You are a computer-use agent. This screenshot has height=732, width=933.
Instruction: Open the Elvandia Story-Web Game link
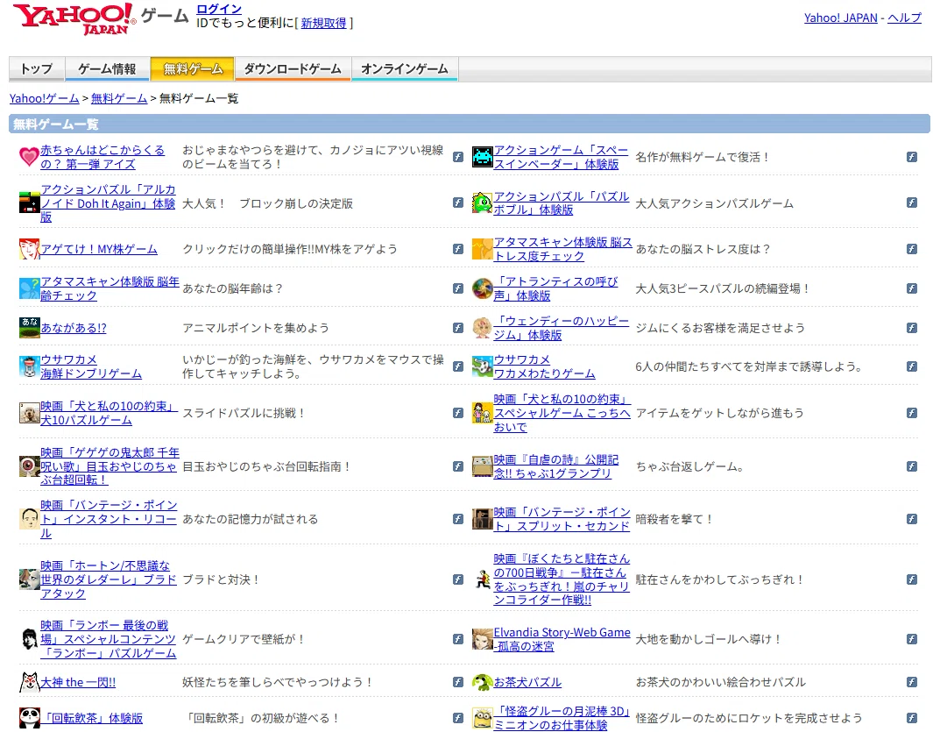(x=562, y=639)
